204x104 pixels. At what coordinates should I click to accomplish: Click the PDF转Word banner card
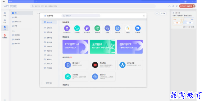[x=75, y=47]
